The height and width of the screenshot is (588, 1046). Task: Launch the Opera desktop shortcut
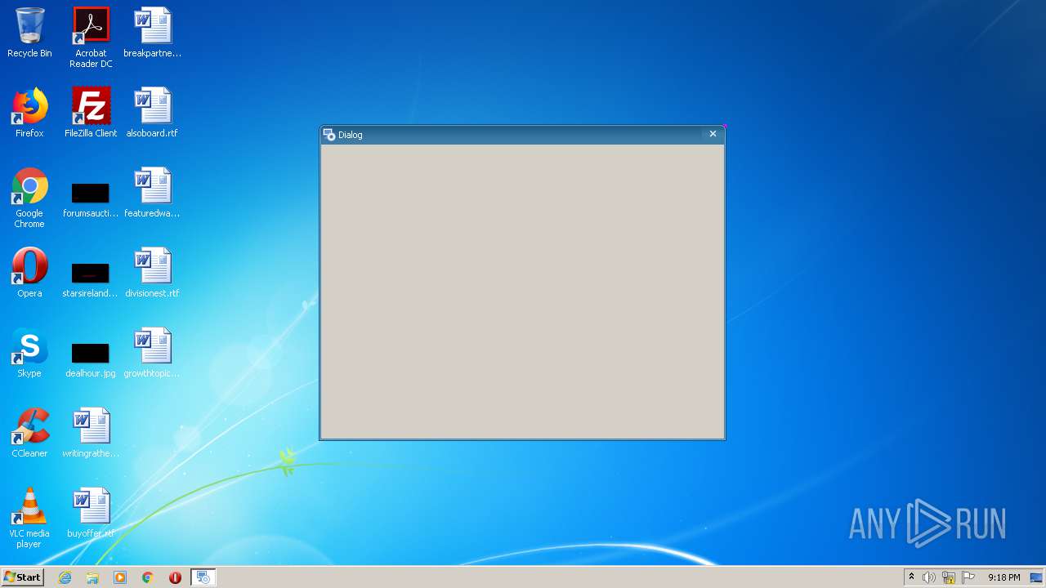coord(29,273)
